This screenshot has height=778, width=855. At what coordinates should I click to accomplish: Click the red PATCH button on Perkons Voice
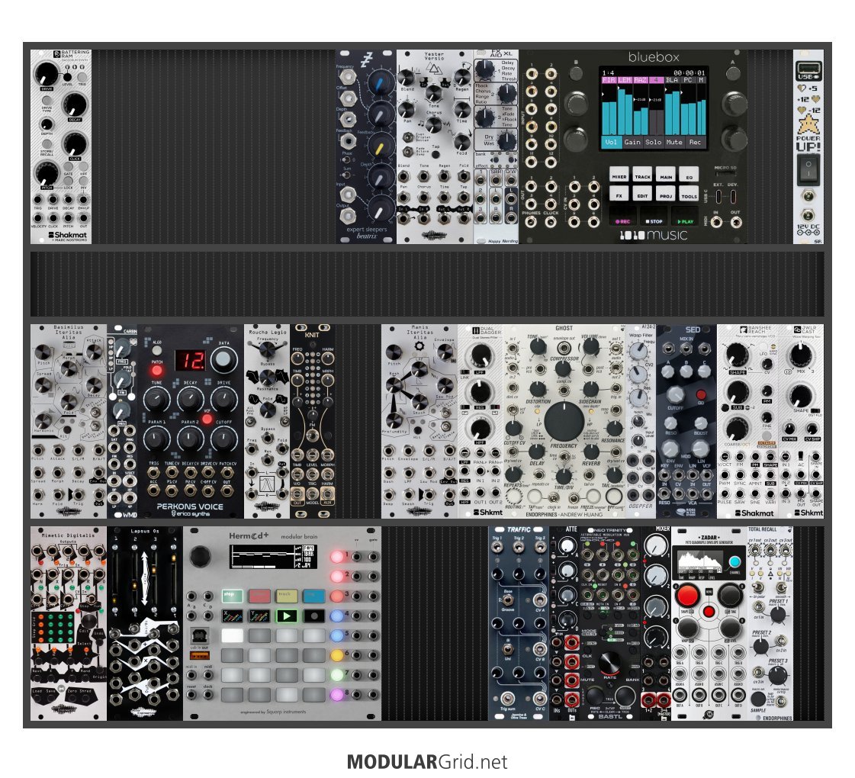tap(157, 371)
